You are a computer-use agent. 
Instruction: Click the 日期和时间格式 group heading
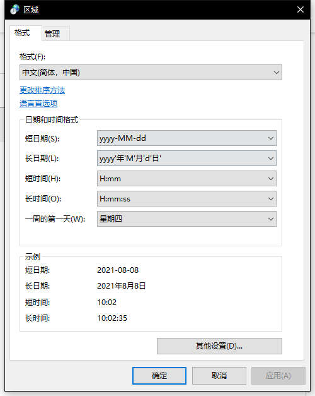(x=52, y=120)
